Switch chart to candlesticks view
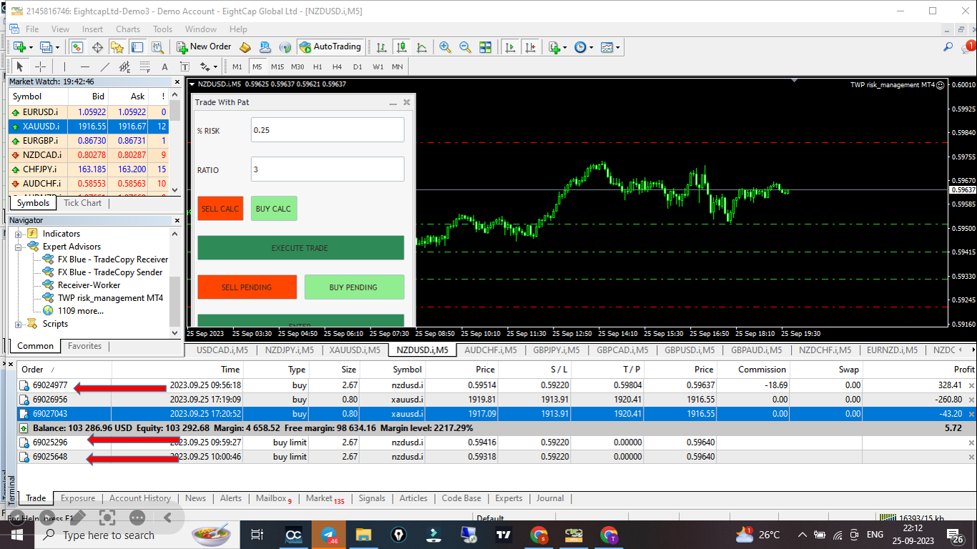The width and height of the screenshot is (977, 549). 402,47
